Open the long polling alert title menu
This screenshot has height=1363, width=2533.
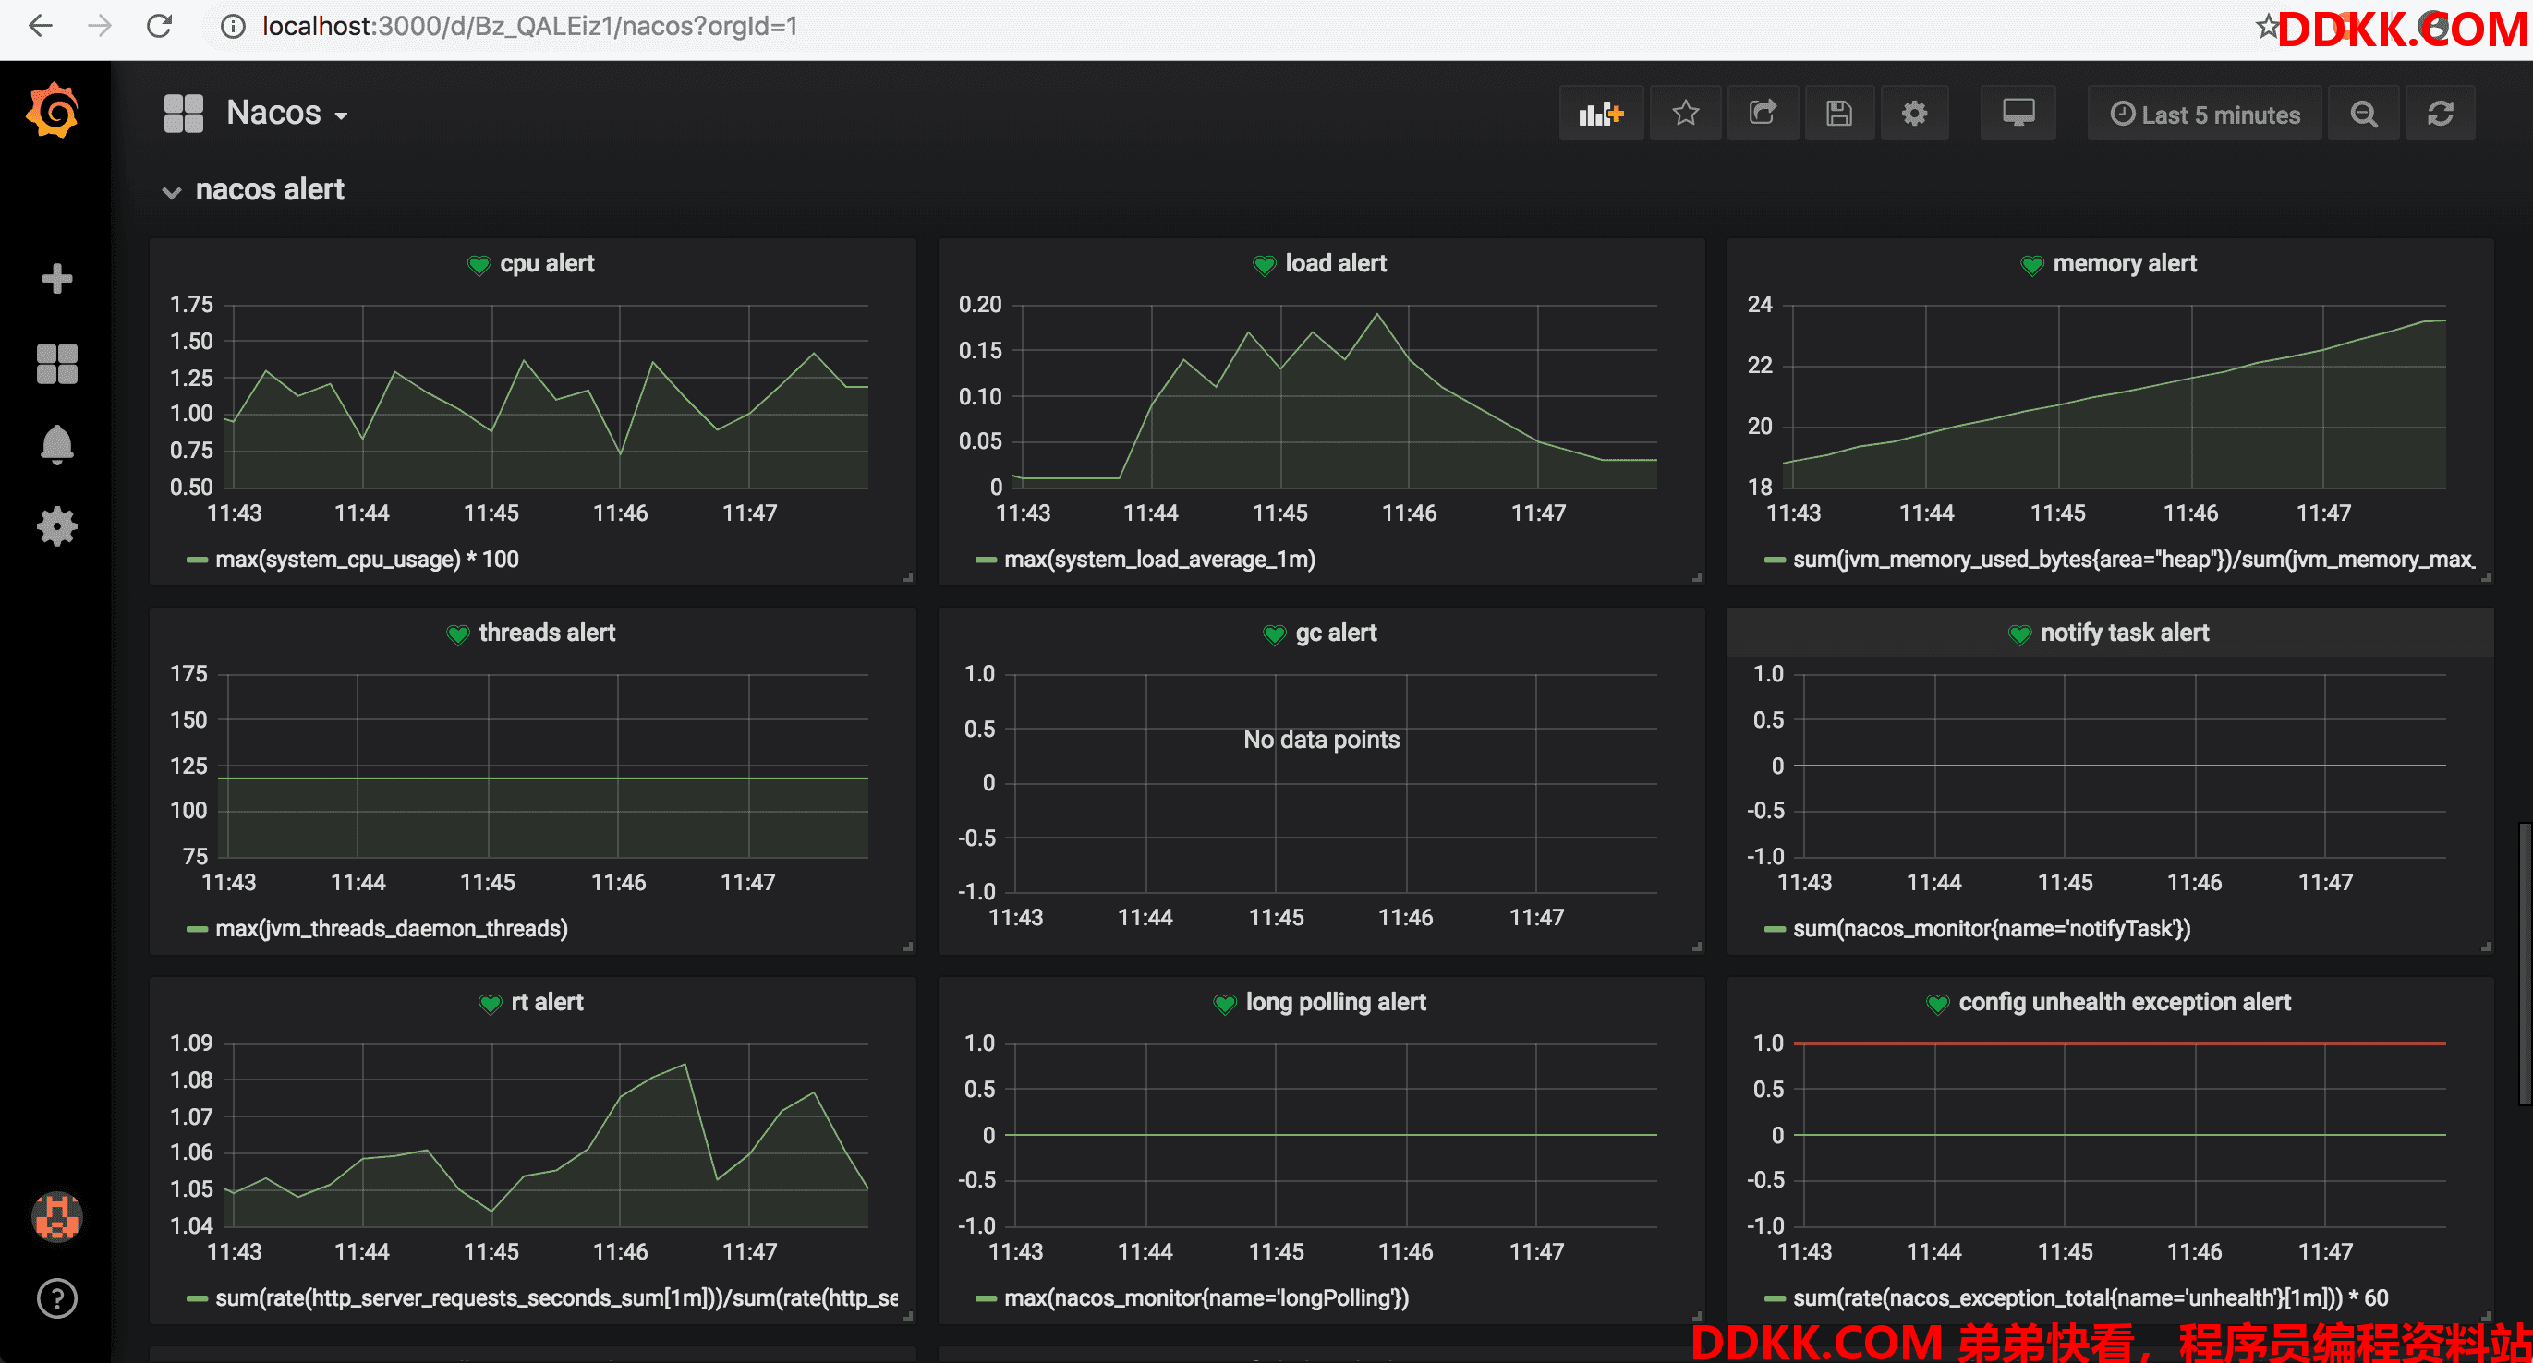click(1336, 1002)
